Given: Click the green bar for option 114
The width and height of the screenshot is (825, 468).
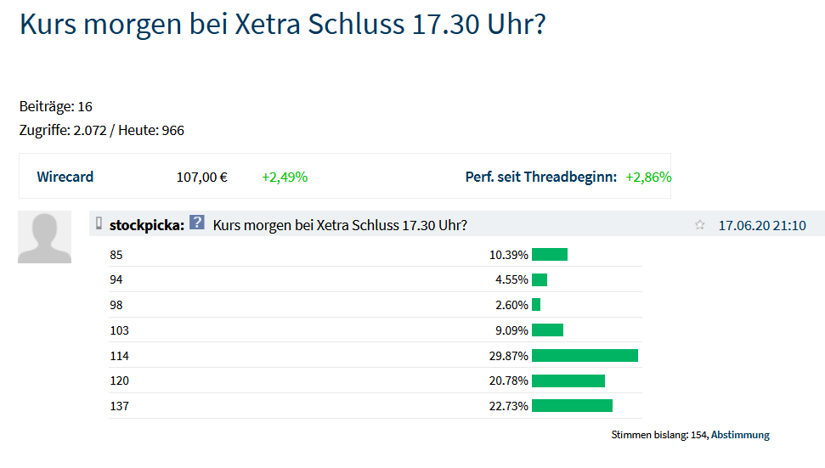Looking at the screenshot, I should pyautogui.click(x=585, y=356).
